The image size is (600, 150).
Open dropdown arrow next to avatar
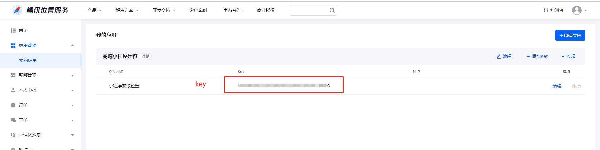point(586,10)
